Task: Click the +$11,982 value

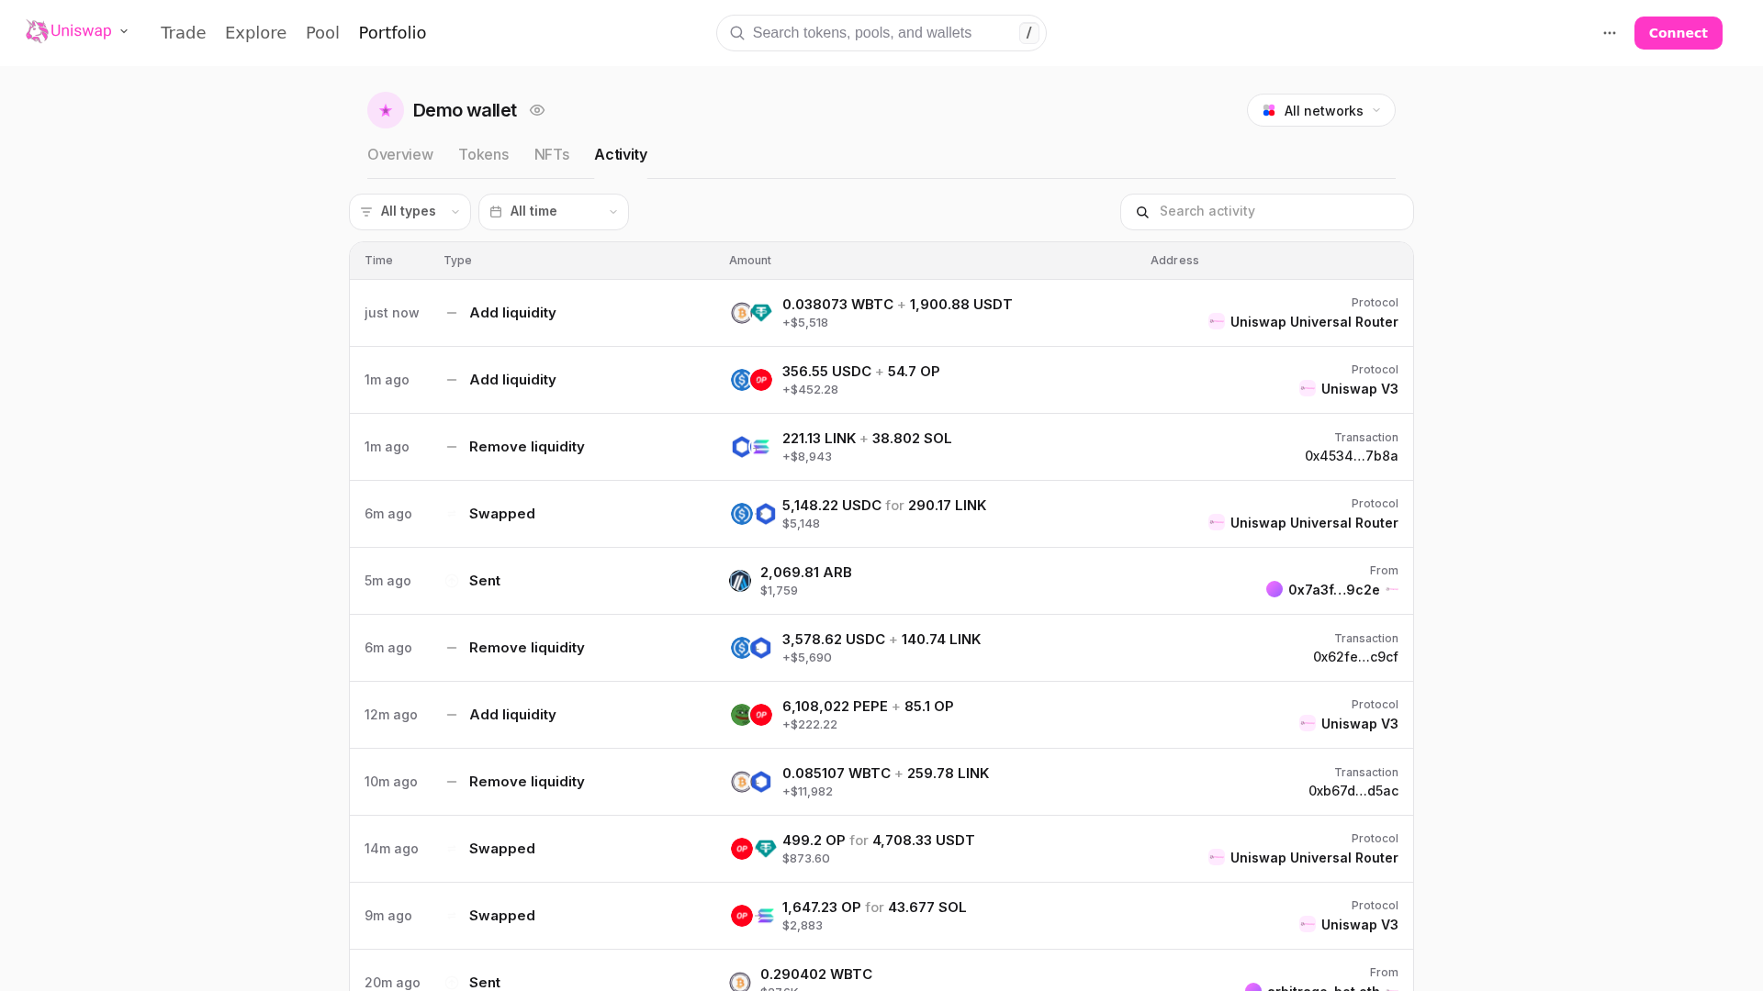Action: coord(807,792)
